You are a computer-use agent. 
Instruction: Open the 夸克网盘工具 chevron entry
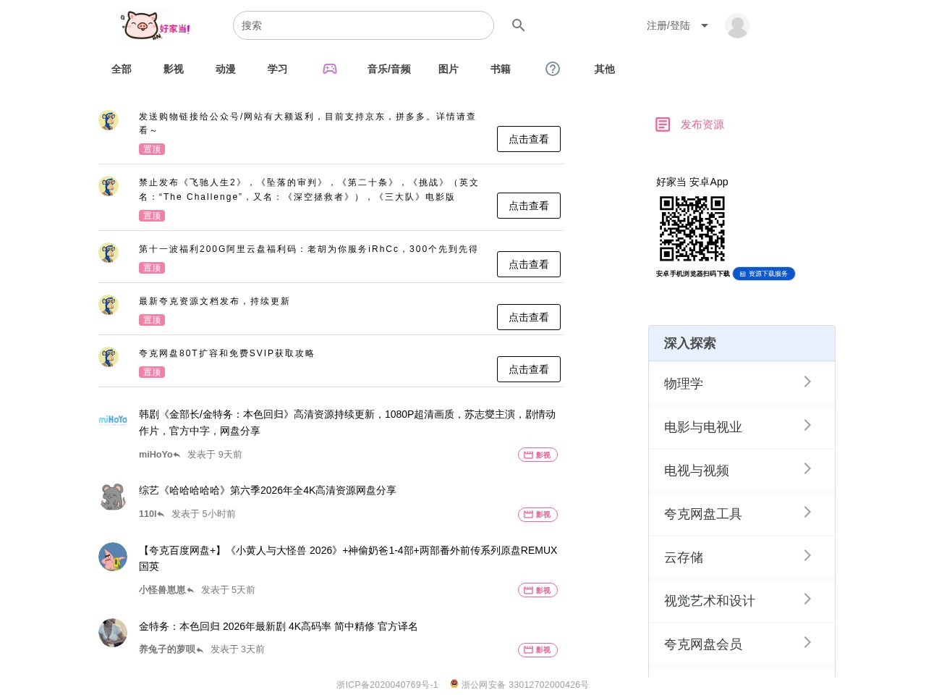(807, 512)
